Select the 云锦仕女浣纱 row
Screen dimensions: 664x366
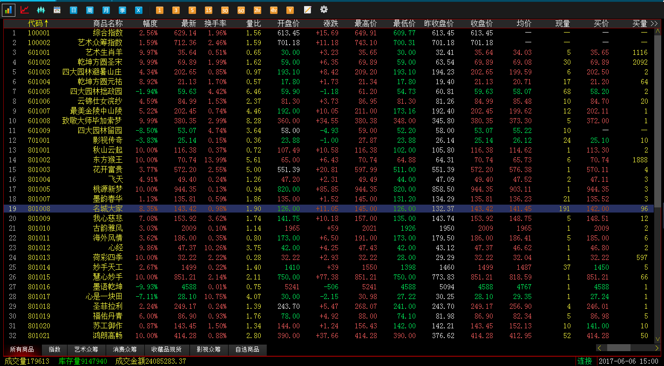(329, 101)
